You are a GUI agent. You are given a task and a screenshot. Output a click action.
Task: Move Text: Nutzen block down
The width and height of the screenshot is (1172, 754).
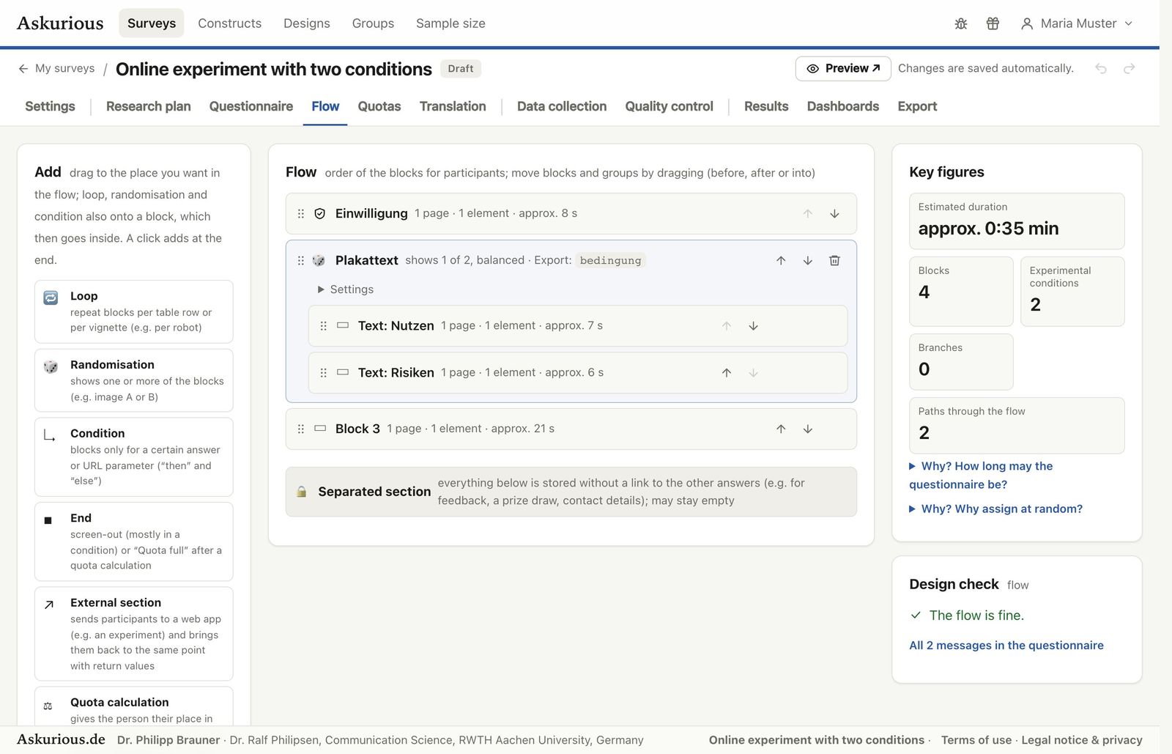click(753, 325)
